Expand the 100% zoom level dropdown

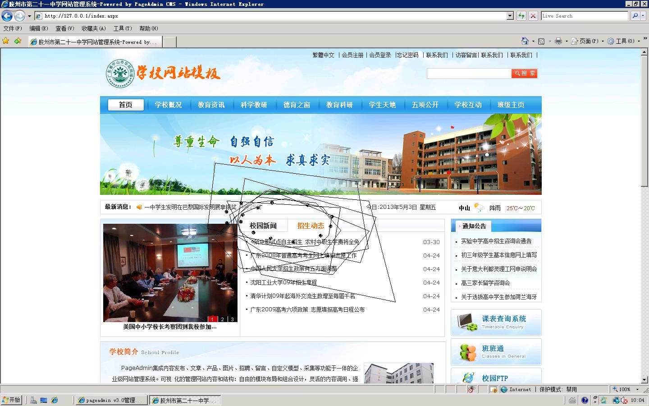coord(637,389)
